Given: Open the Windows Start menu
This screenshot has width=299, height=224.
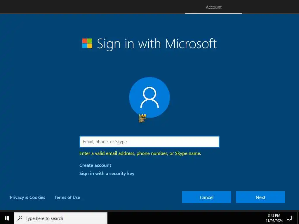Looking at the screenshot, I should pyautogui.click(x=7, y=218).
